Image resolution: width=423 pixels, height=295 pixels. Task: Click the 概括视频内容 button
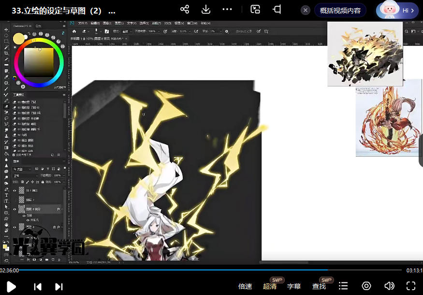[x=340, y=10]
